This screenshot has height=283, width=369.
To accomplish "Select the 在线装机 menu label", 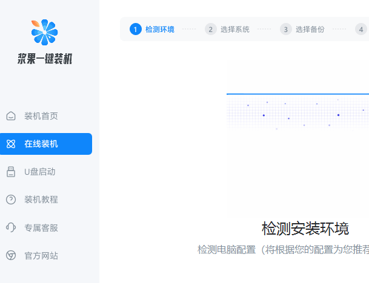I will [41, 144].
